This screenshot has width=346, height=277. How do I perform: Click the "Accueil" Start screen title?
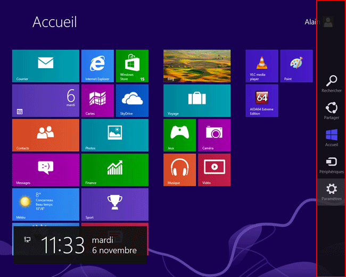point(55,22)
